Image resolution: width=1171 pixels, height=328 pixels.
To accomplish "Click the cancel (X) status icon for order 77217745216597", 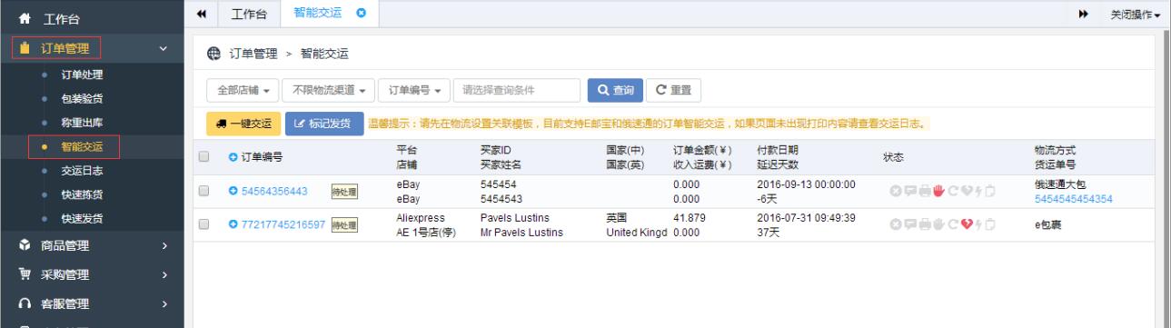I will 895,224.
